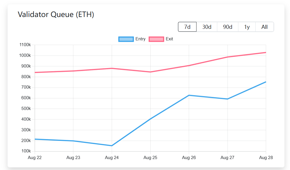
Task: Select the 7d time range
Action: (187, 27)
